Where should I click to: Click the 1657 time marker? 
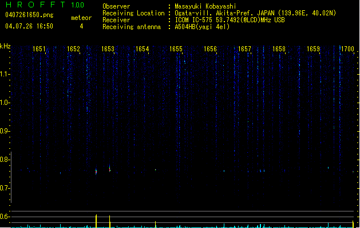(244, 49)
